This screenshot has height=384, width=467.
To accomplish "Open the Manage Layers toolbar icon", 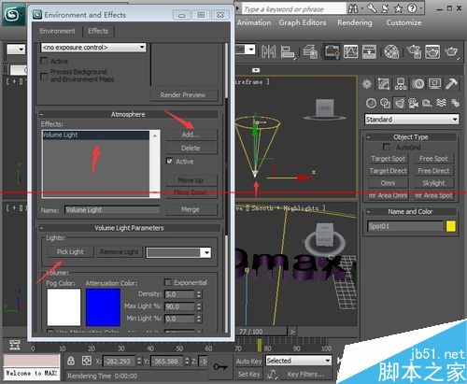I will (310, 51).
